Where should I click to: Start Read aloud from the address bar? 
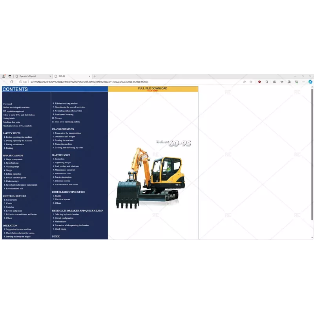click(244, 82)
